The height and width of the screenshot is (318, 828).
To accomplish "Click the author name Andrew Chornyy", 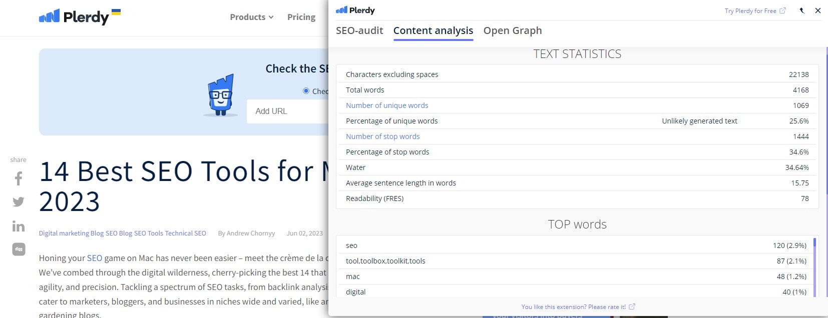I will pyautogui.click(x=251, y=233).
